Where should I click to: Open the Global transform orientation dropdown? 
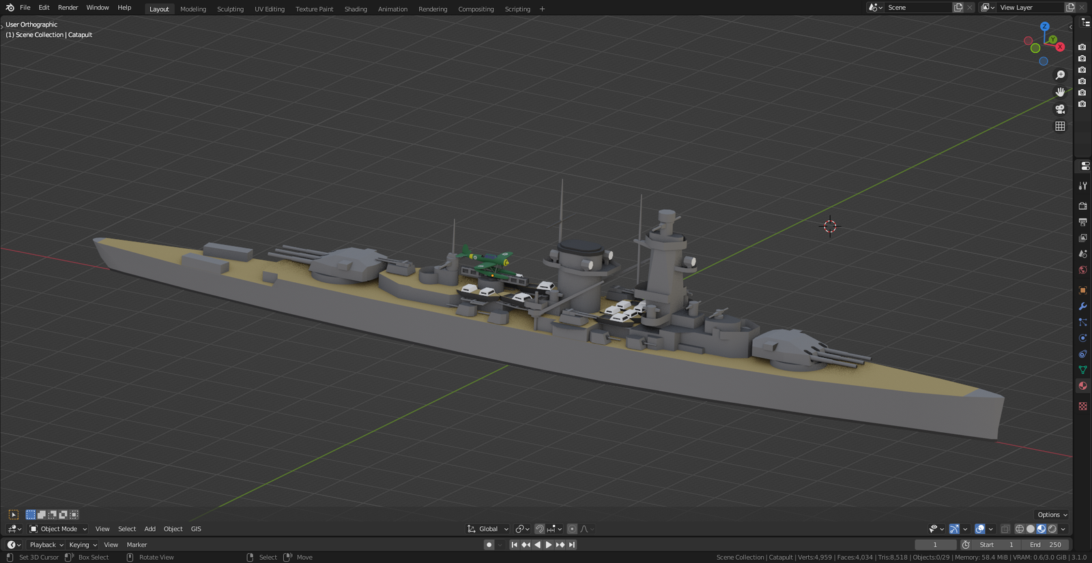(488, 529)
